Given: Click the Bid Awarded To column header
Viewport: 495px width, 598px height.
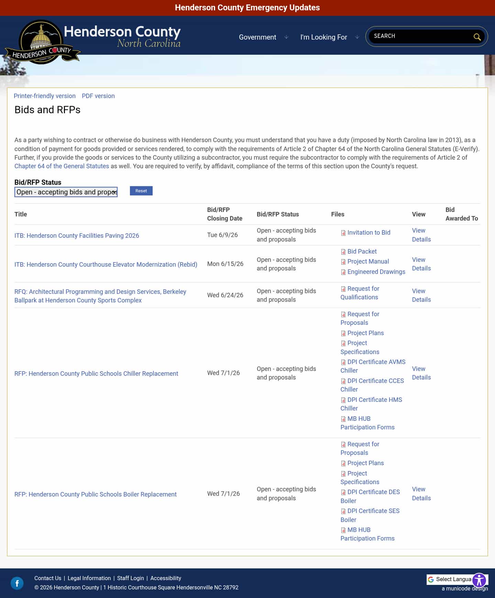Looking at the screenshot, I should [462, 214].
